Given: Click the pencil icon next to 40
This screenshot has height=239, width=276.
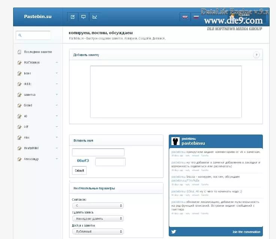Looking at the screenshot, I should tap(19, 116).
